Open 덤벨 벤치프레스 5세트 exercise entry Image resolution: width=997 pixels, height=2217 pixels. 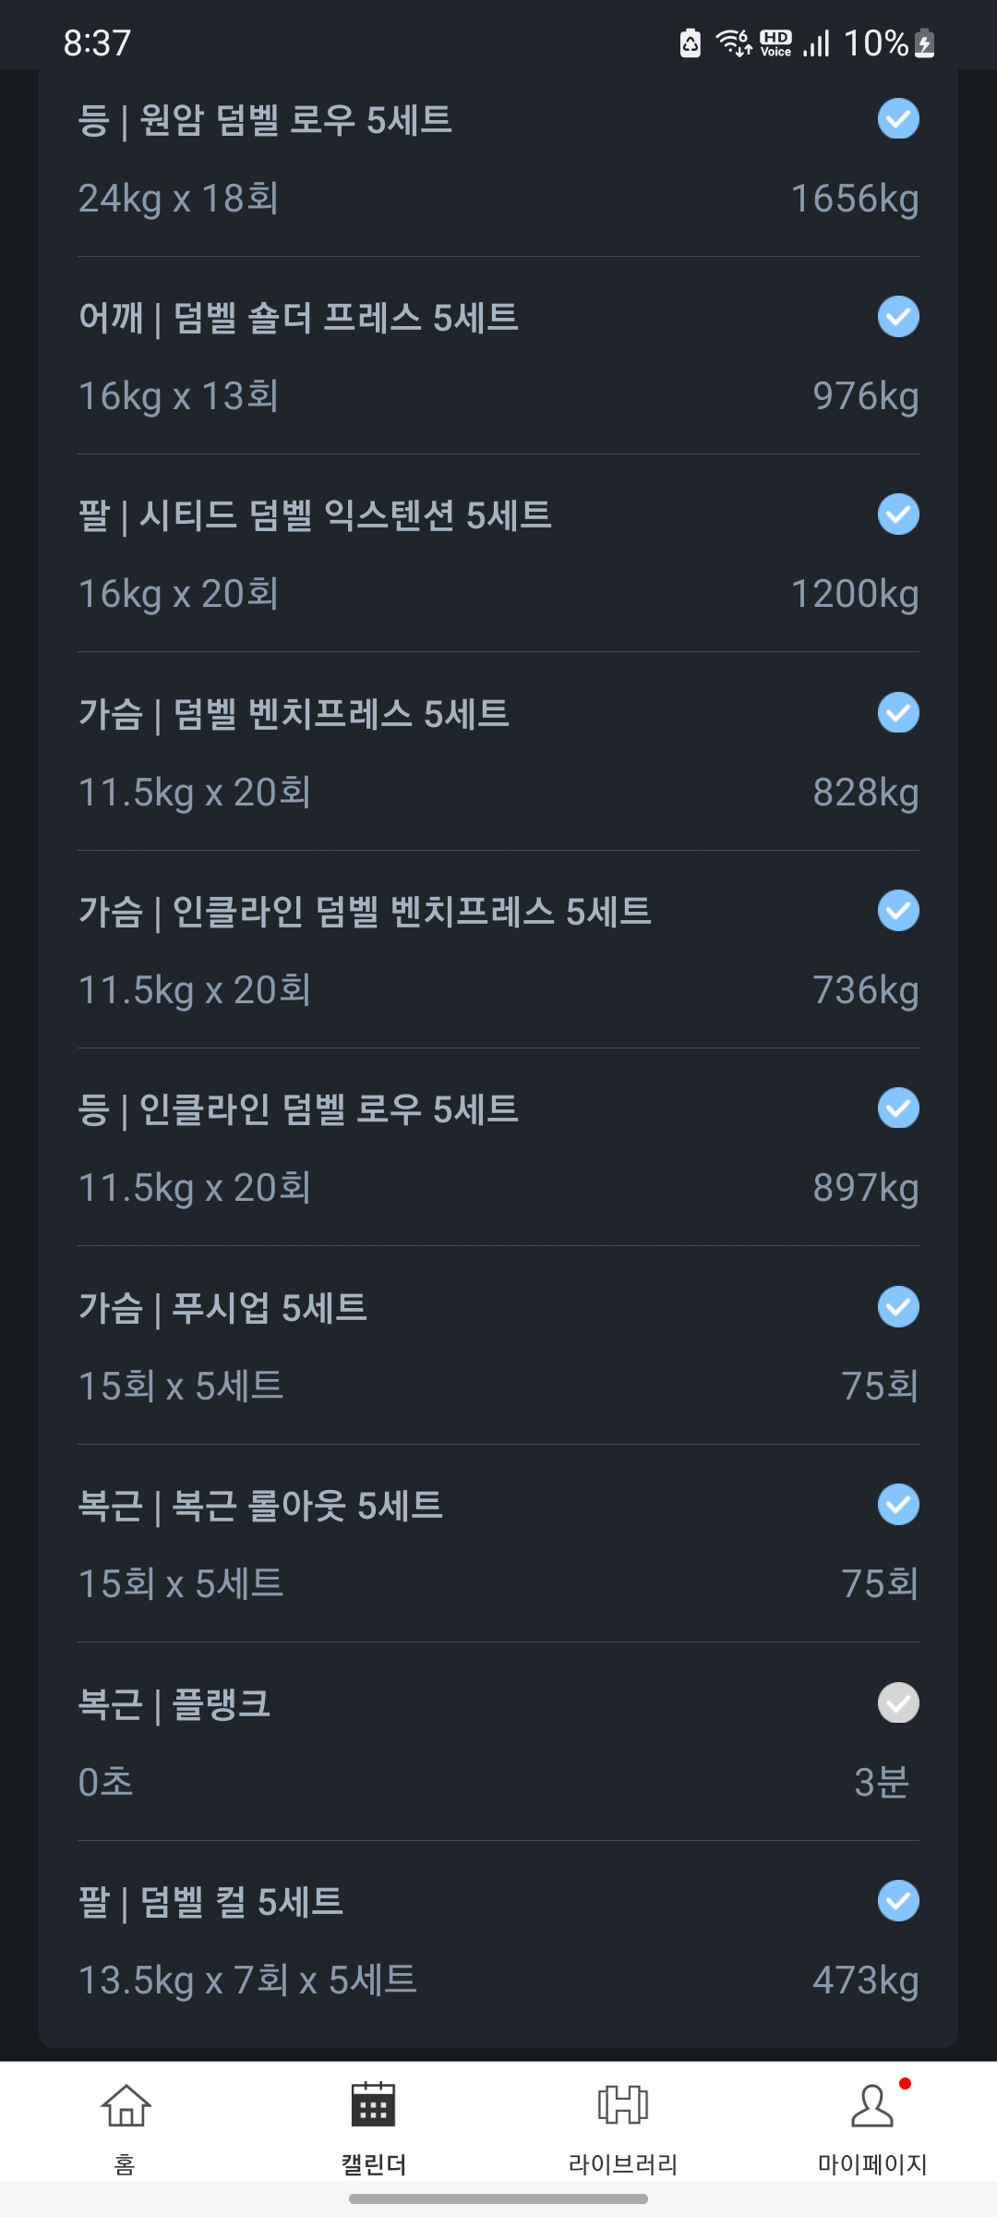[294, 714]
